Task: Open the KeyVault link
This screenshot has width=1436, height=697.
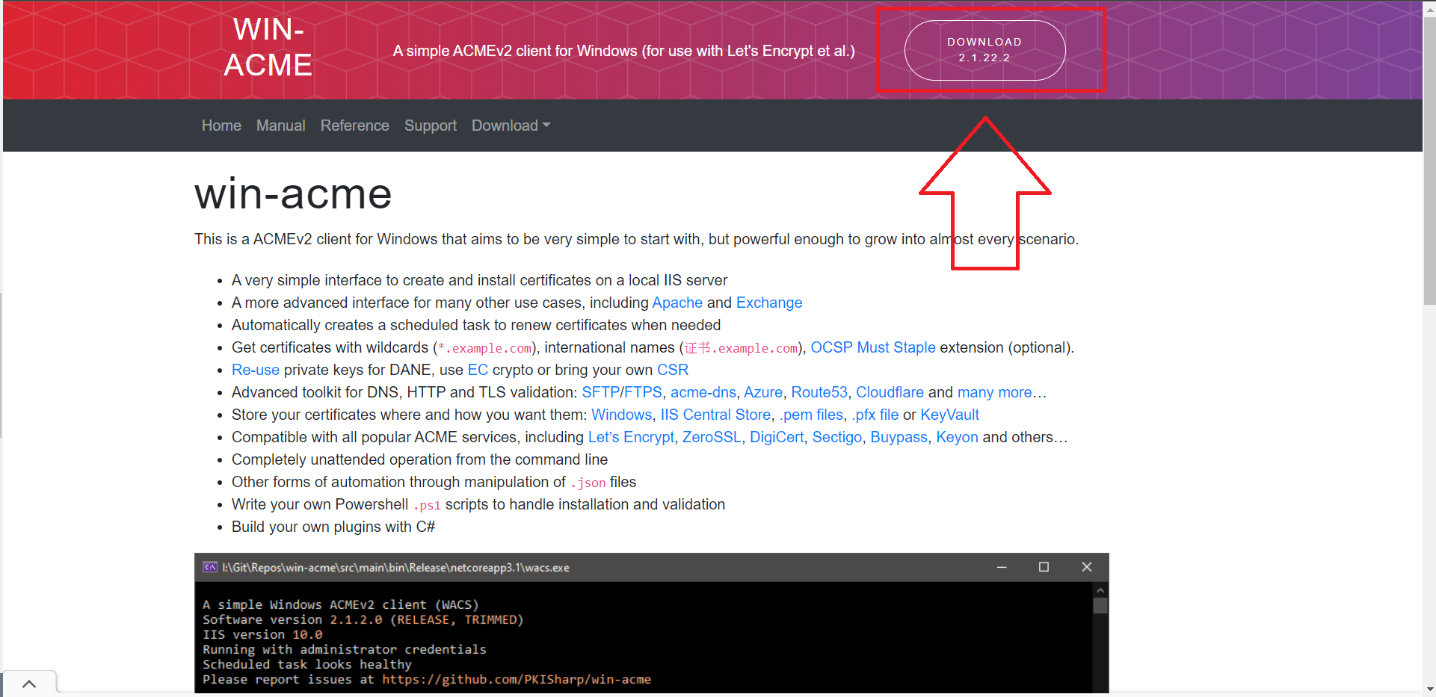Action: (949, 415)
